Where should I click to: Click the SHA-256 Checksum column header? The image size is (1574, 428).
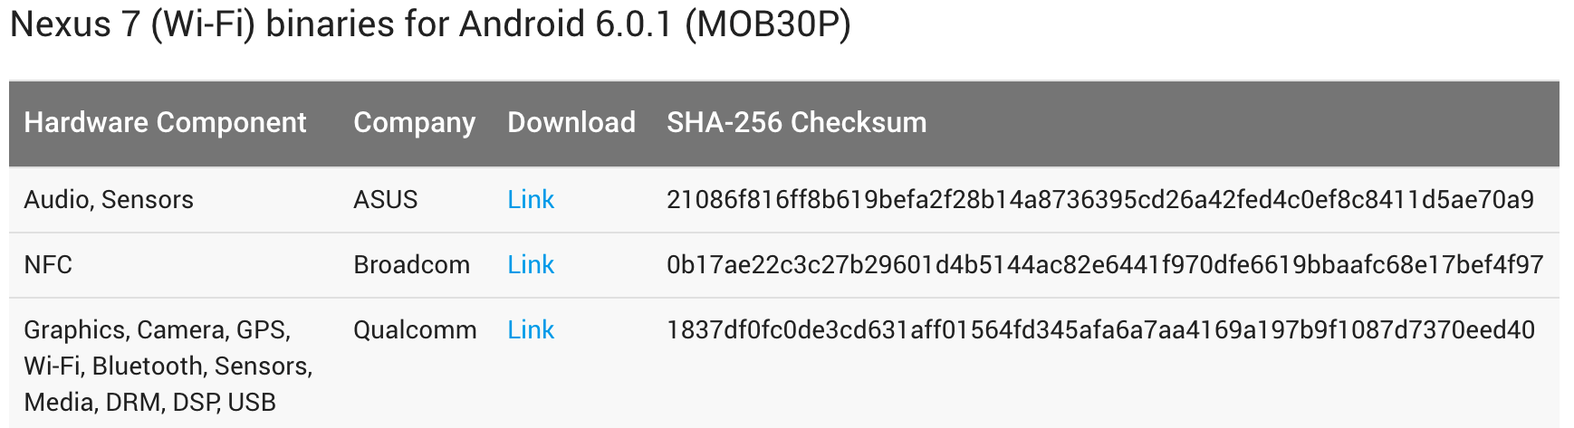coord(797,122)
